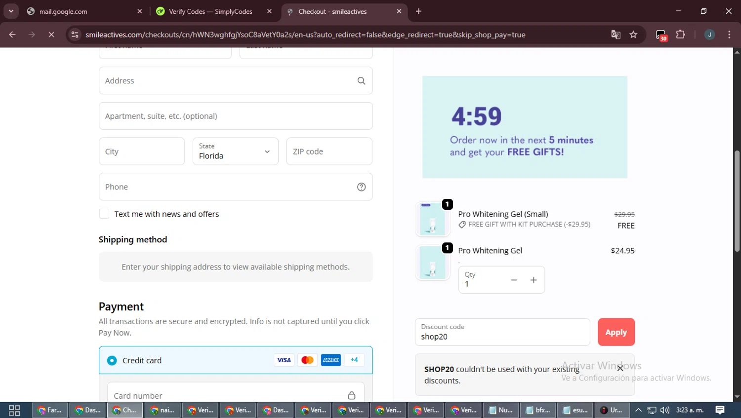Image resolution: width=741 pixels, height=418 pixels.
Task: Open the Chrome profile J avatar
Action: pos(709,35)
